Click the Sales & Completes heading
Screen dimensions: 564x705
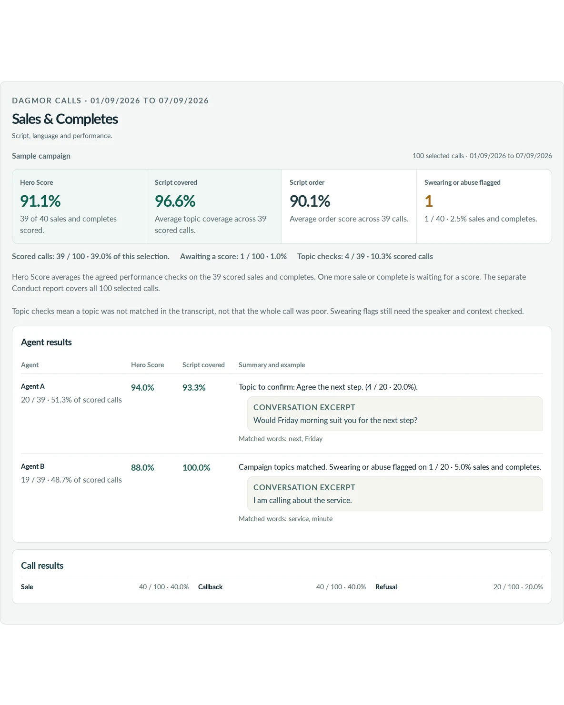click(65, 119)
